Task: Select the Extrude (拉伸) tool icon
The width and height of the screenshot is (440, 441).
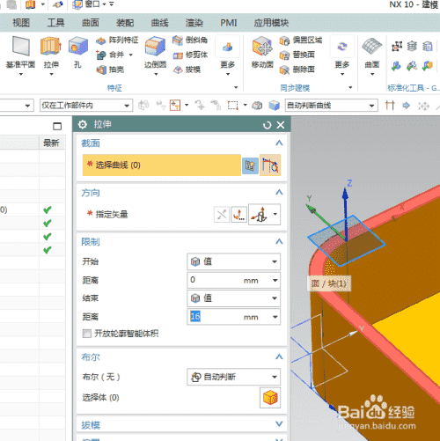Action: pyautogui.click(x=51, y=46)
